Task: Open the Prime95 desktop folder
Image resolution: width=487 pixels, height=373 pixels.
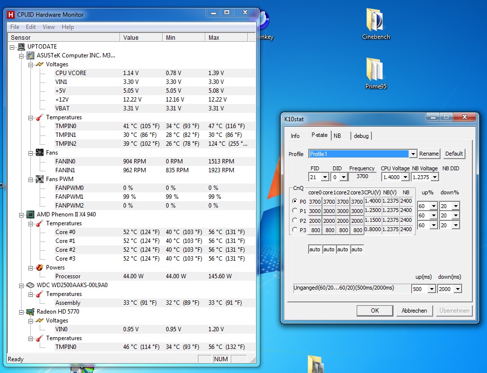Action: 375,74
